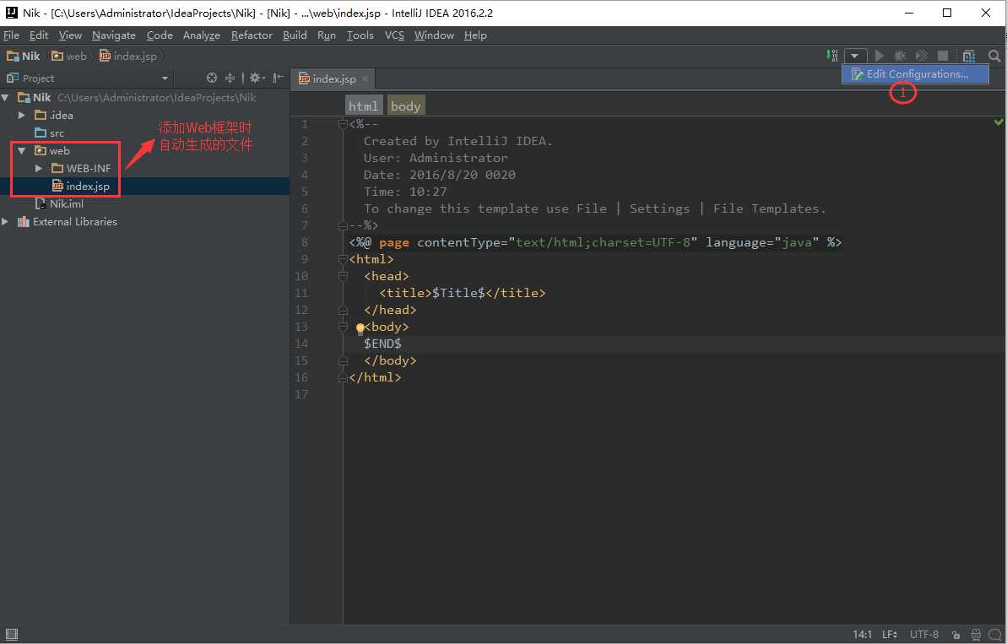Image resolution: width=1007 pixels, height=644 pixels.
Task: Open the Edit menu
Action: (x=39, y=35)
